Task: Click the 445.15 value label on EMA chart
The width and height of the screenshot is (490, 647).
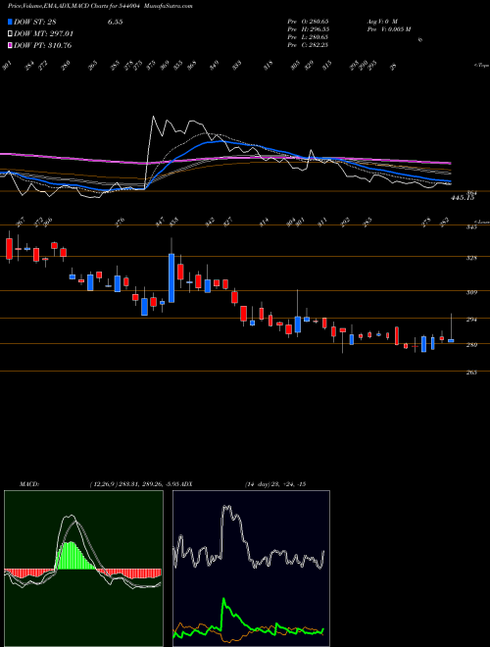Action: click(x=464, y=198)
